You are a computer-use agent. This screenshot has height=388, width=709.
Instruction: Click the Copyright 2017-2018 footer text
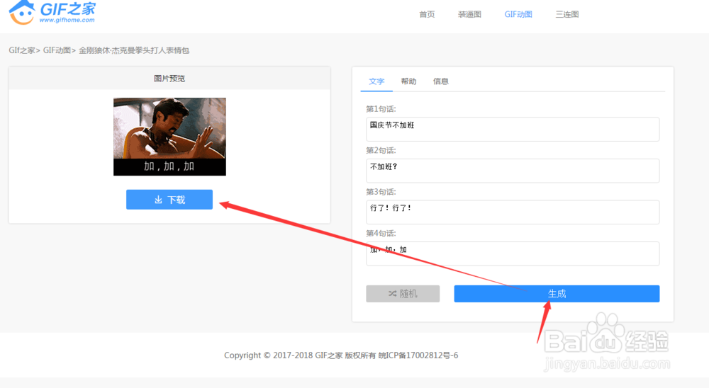[x=269, y=355]
